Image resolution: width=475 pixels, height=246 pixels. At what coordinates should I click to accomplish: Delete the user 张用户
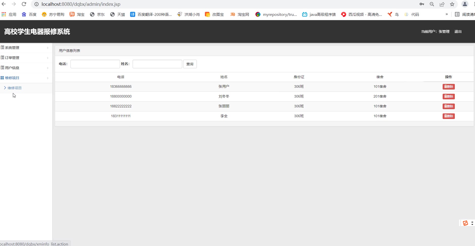tap(448, 87)
